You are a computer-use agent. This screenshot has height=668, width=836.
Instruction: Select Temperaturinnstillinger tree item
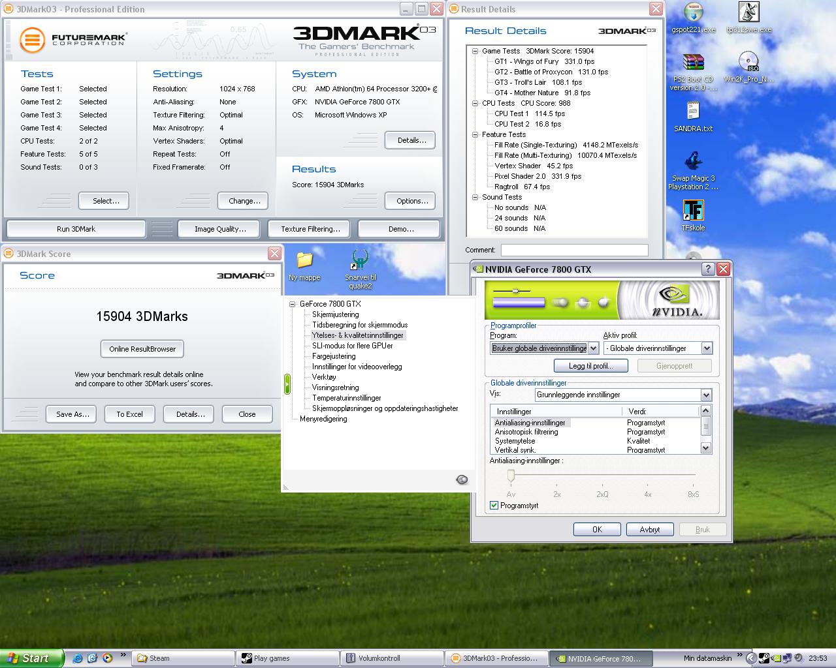point(347,398)
